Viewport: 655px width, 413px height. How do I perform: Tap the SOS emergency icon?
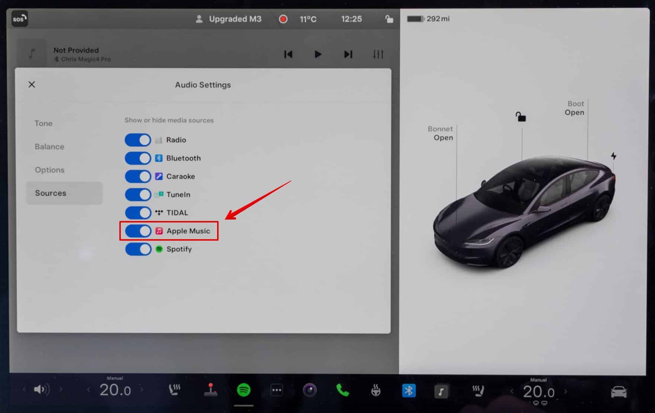pyautogui.click(x=19, y=19)
